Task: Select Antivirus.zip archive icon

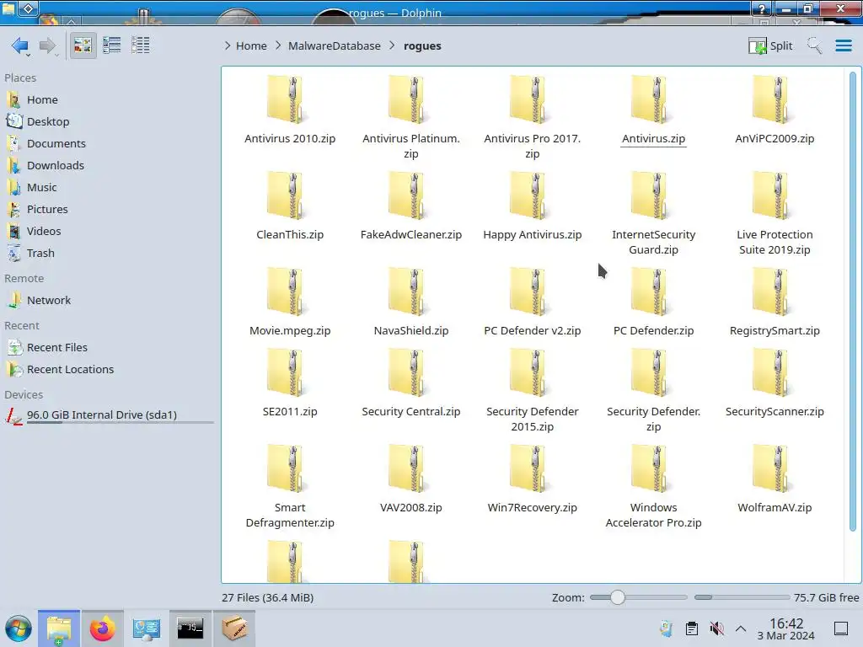Action: coord(651,99)
